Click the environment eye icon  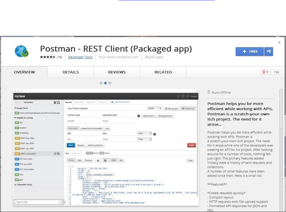[x=112, y=102]
